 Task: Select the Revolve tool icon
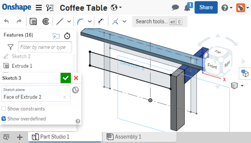[46, 21]
